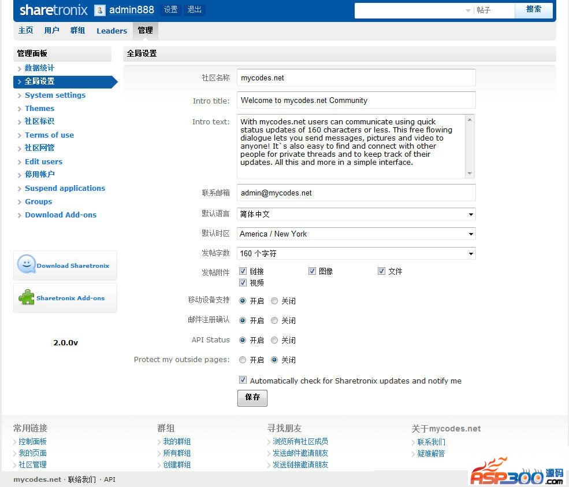The height and width of the screenshot is (487, 569).
Task: Open footer link 控制面板
Action: [x=33, y=441]
